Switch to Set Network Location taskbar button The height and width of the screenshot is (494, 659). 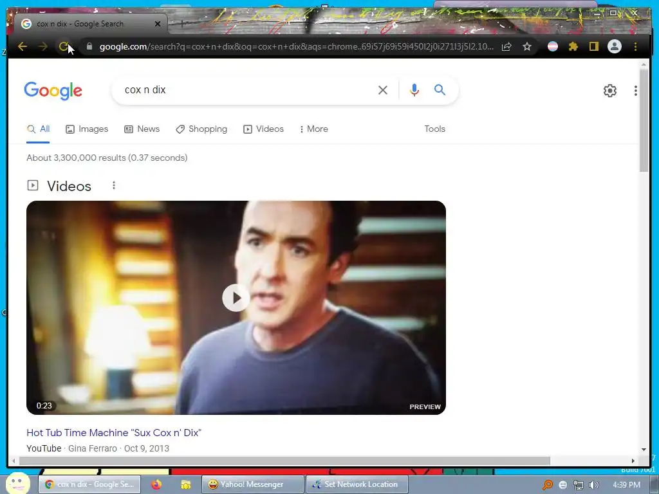click(x=357, y=484)
